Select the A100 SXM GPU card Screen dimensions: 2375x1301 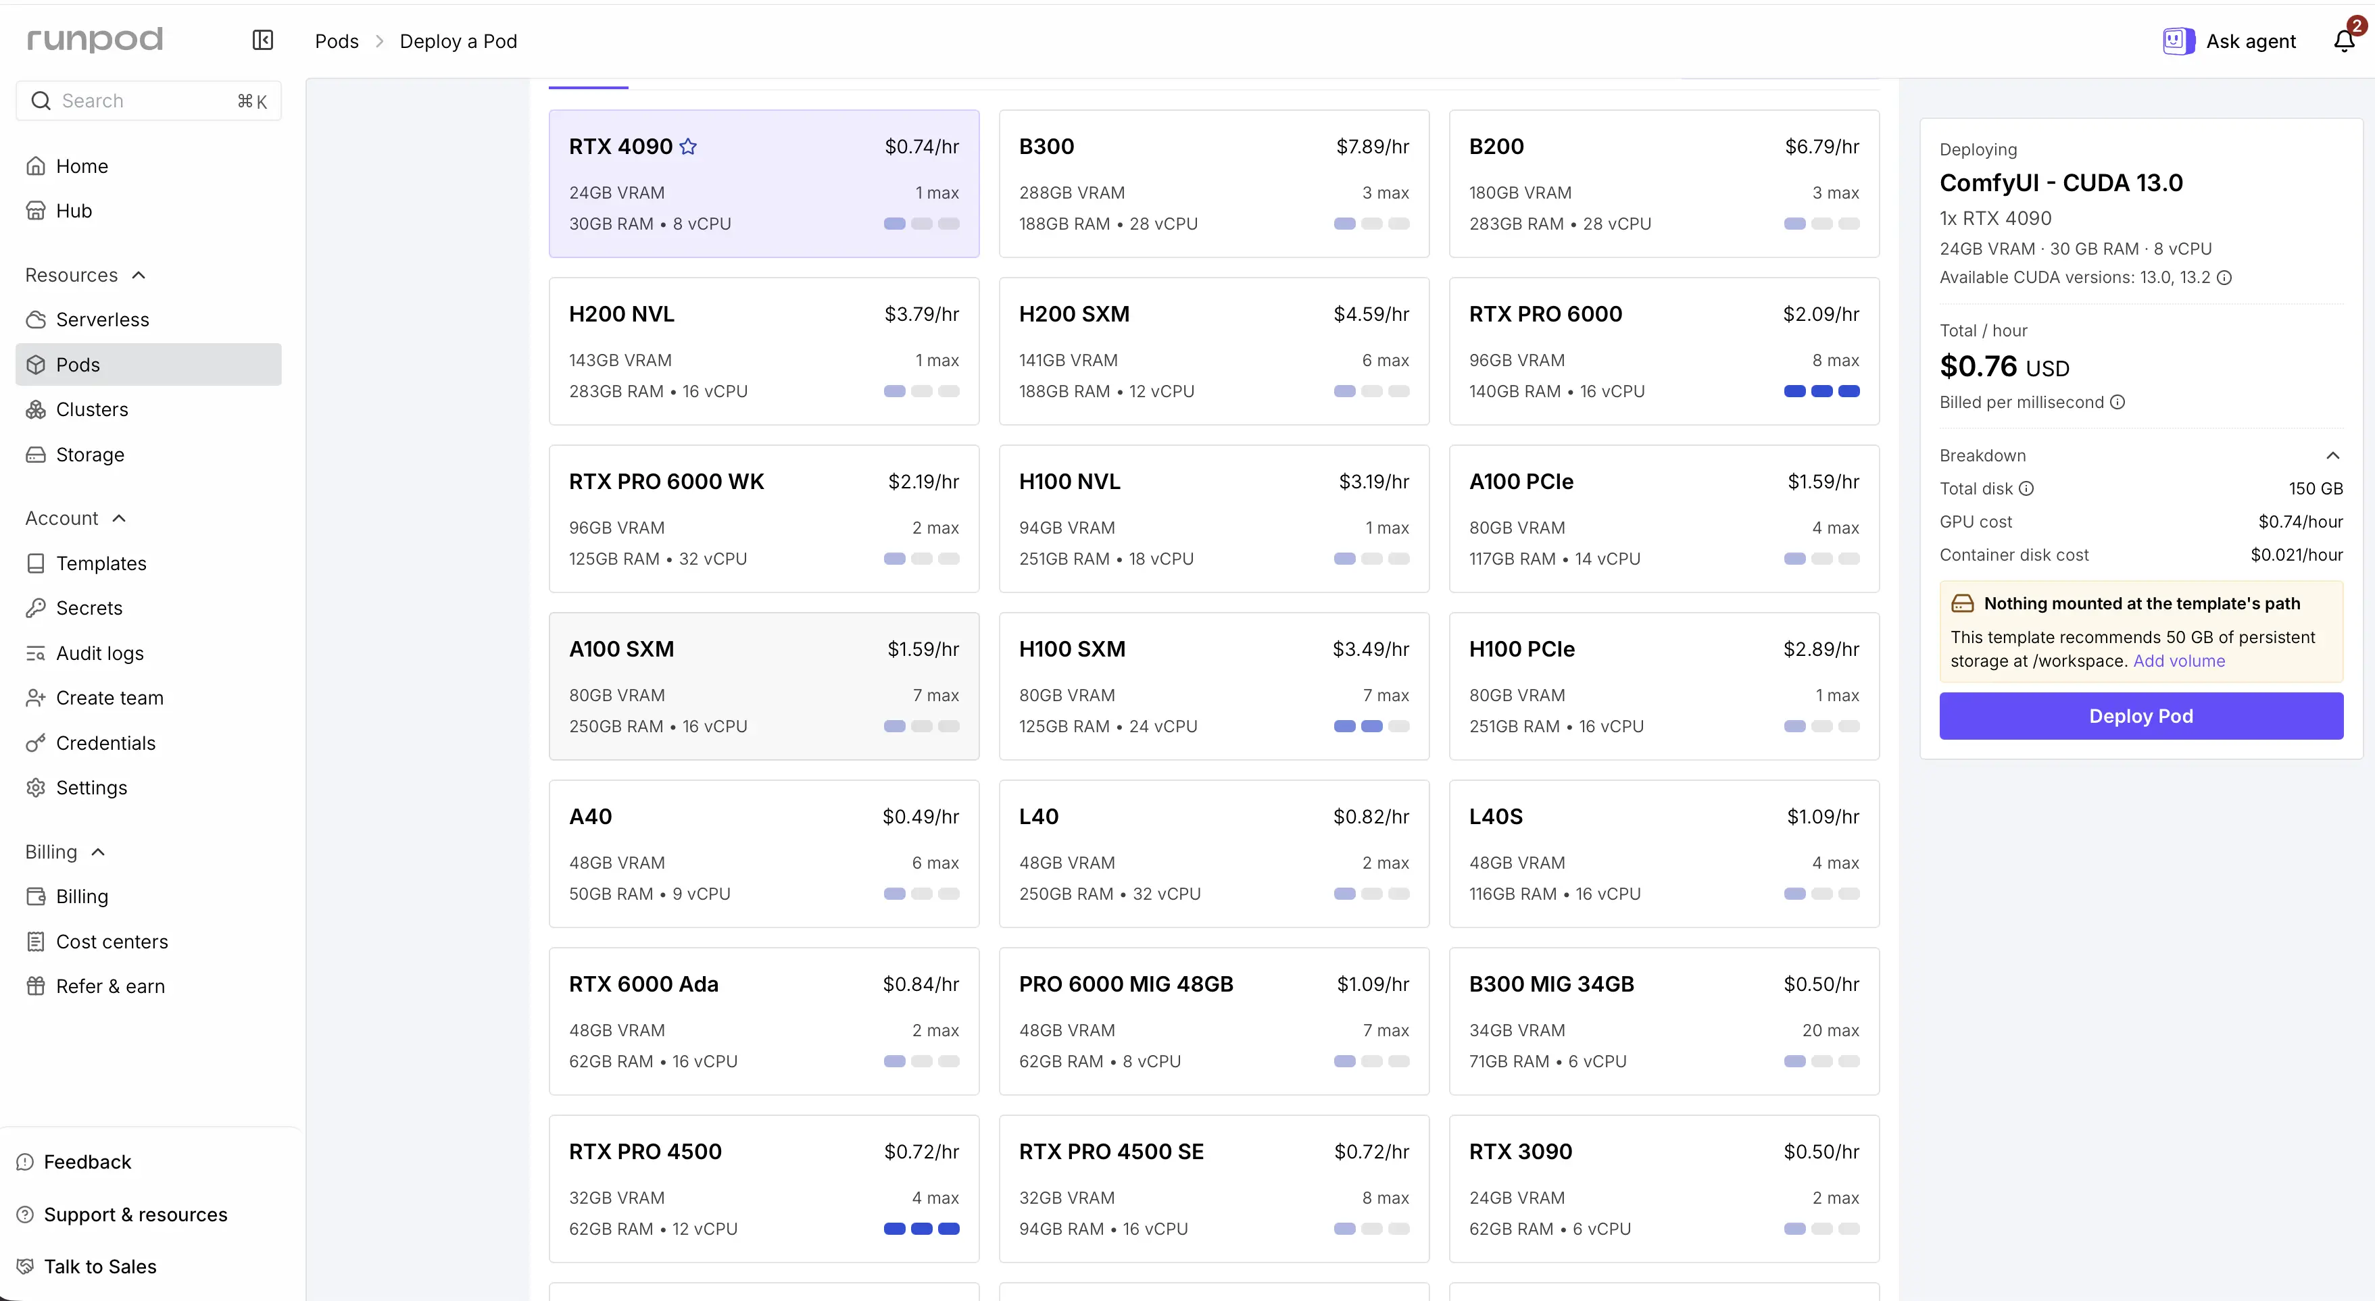point(764,686)
